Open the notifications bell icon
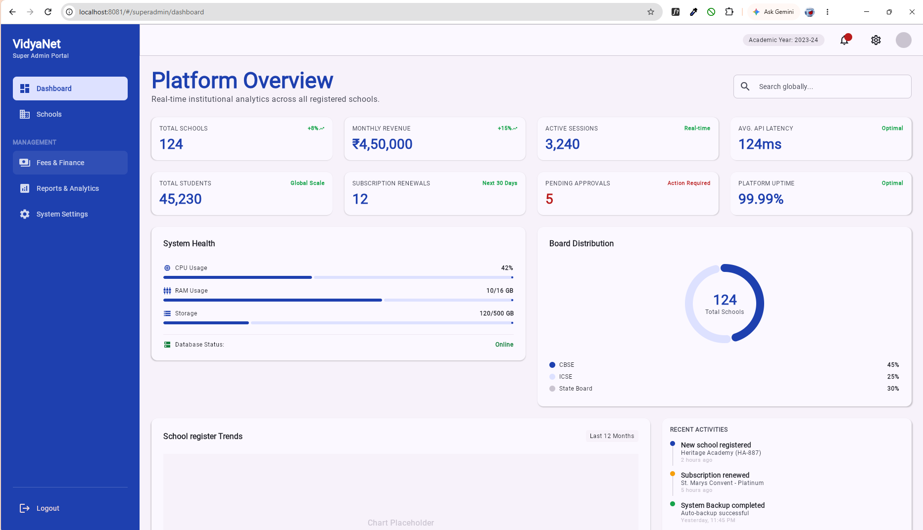923x530 pixels. [844, 40]
